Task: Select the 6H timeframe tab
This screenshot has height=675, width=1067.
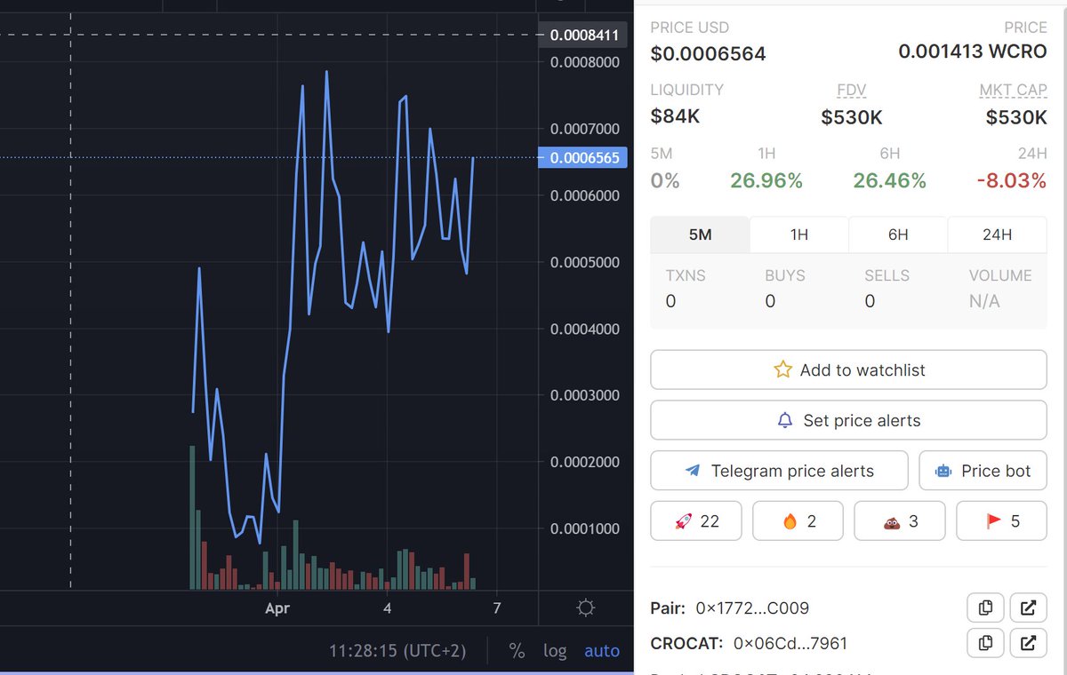Action: 898,234
